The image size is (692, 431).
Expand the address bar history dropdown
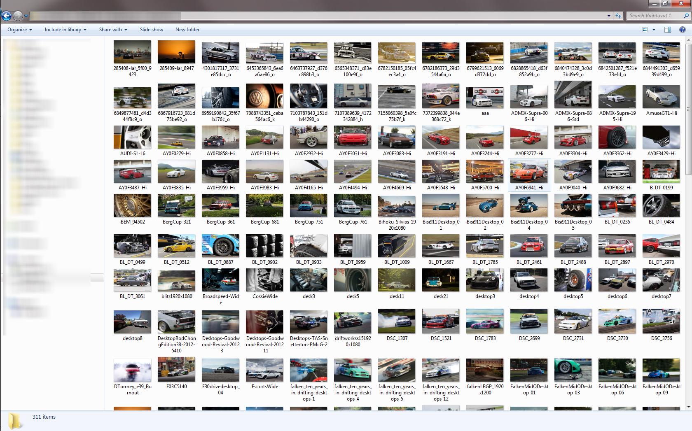(x=609, y=16)
